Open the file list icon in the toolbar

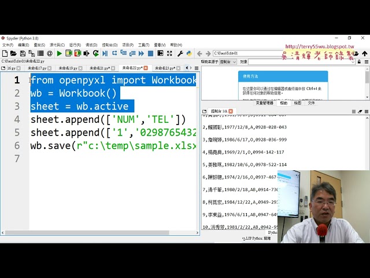pos(40,53)
